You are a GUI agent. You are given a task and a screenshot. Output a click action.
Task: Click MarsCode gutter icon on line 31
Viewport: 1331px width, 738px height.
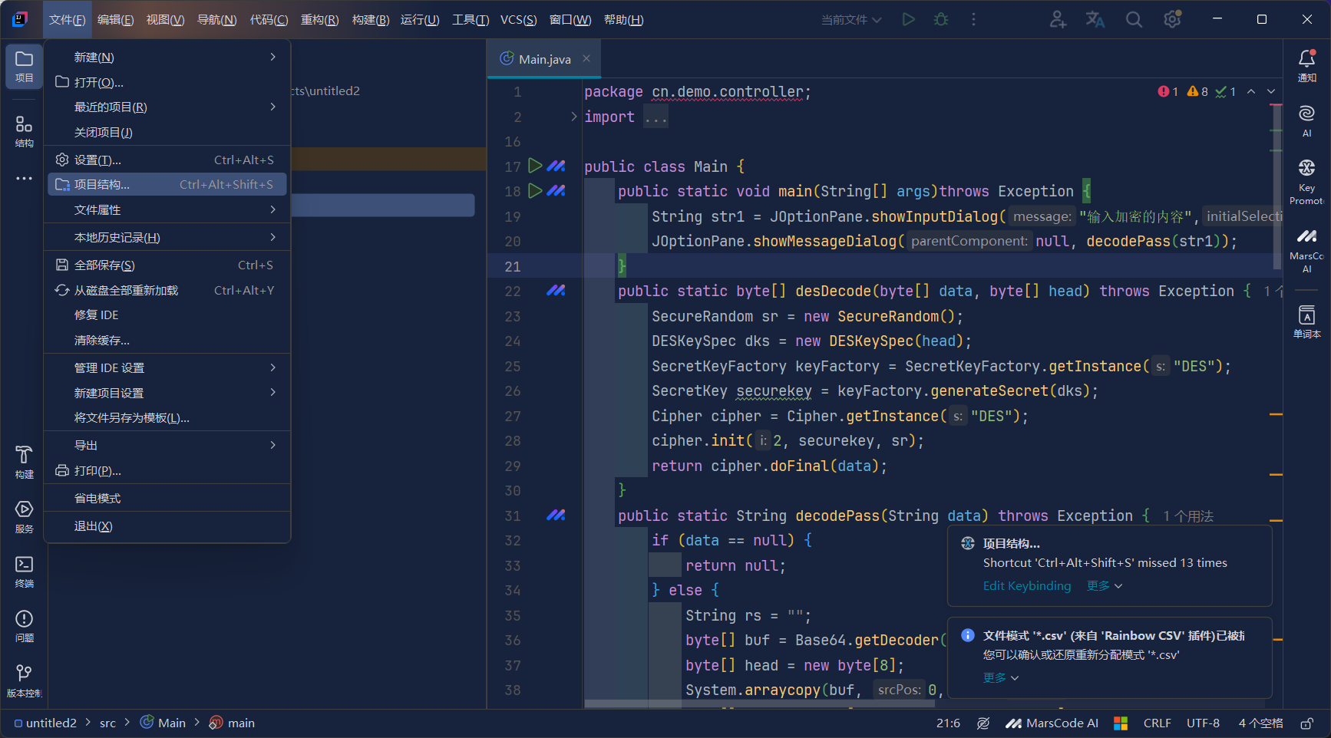coord(556,516)
